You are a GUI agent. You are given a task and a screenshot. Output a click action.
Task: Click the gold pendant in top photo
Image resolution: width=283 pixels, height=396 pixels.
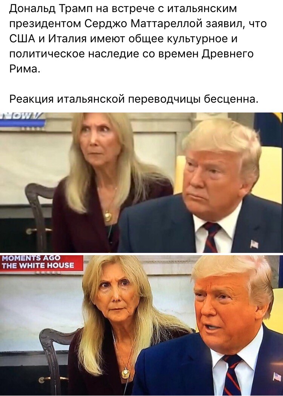(x=108, y=216)
